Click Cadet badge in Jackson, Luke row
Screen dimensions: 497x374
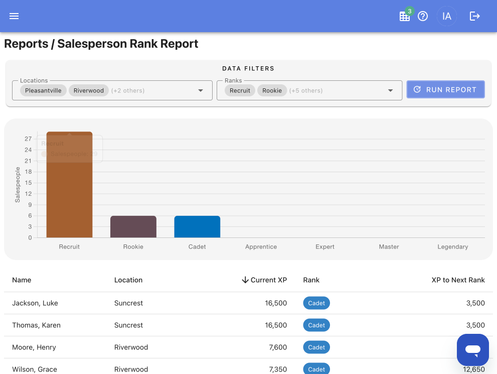tap(316, 303)
